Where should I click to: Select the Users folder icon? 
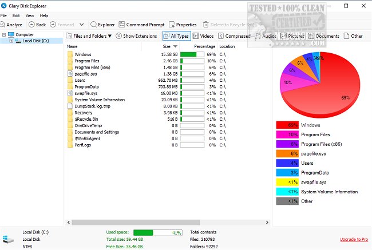point(70,80)
